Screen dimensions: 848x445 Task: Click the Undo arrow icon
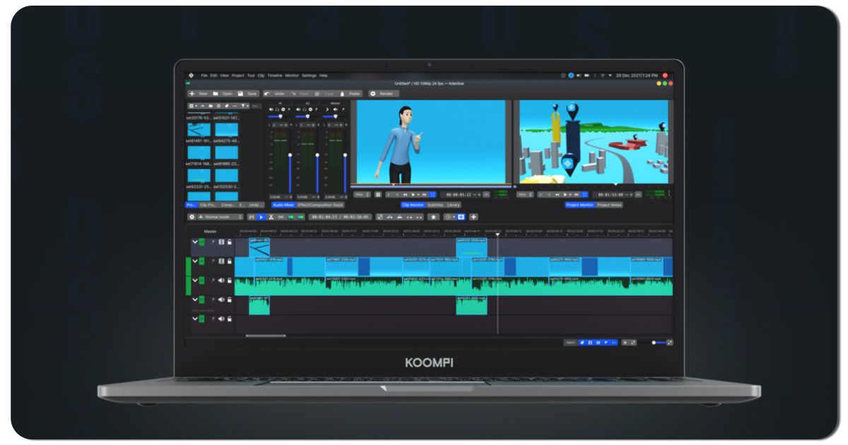point(267,93)
